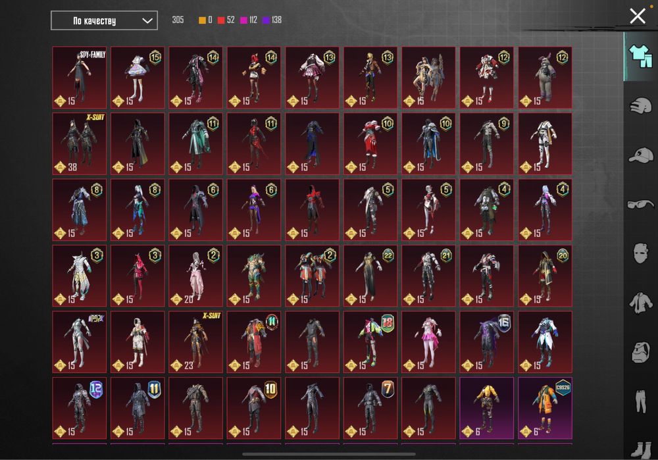Pick the green-gold armored outfit without badge
The width and height of the screenshot is (658, 460).
254,276
